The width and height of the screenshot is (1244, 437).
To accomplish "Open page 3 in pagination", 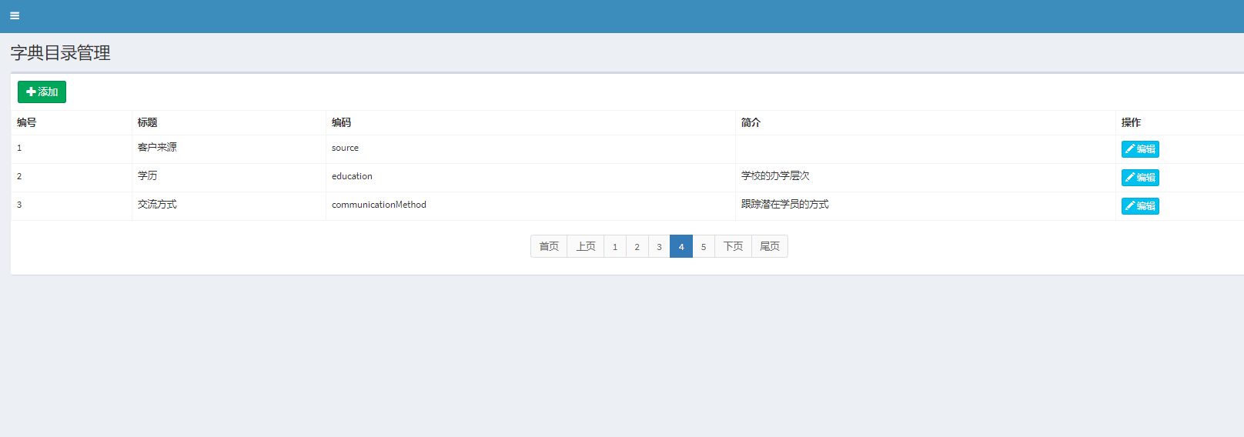I will pyautogui.click(x=659, y=246).
